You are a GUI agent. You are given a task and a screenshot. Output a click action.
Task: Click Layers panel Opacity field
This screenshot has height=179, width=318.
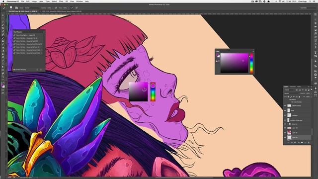point(308,93)
